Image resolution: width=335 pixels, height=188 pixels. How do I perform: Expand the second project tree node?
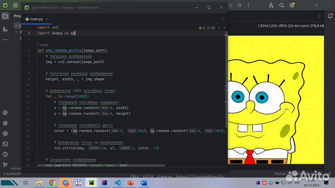coord(16,32)
